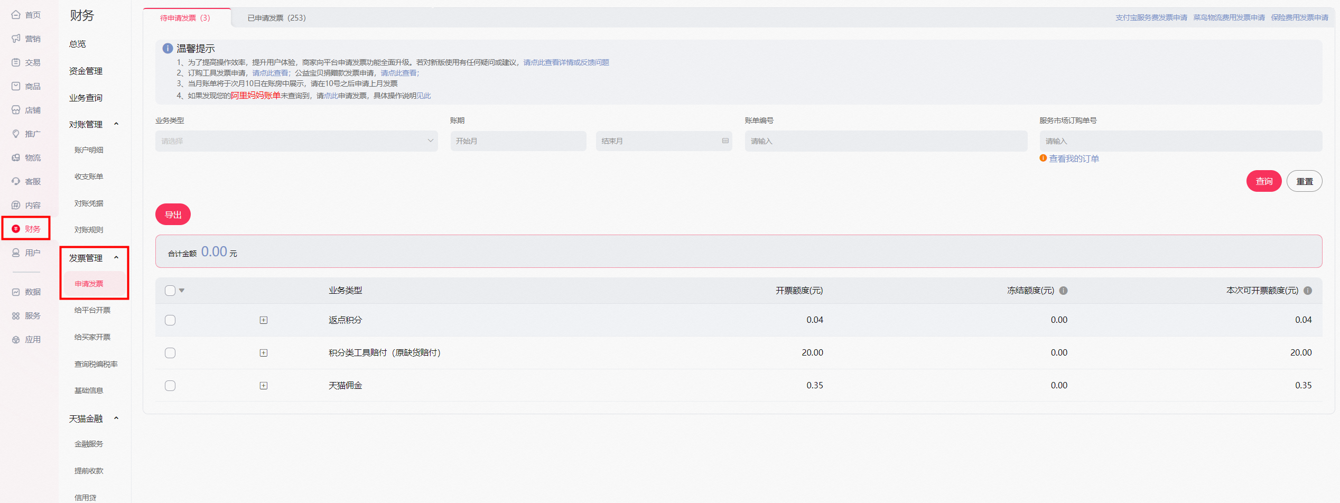Collapse the 对账管理 menu group
This screenshot has width=1340, height=503.
116,124
